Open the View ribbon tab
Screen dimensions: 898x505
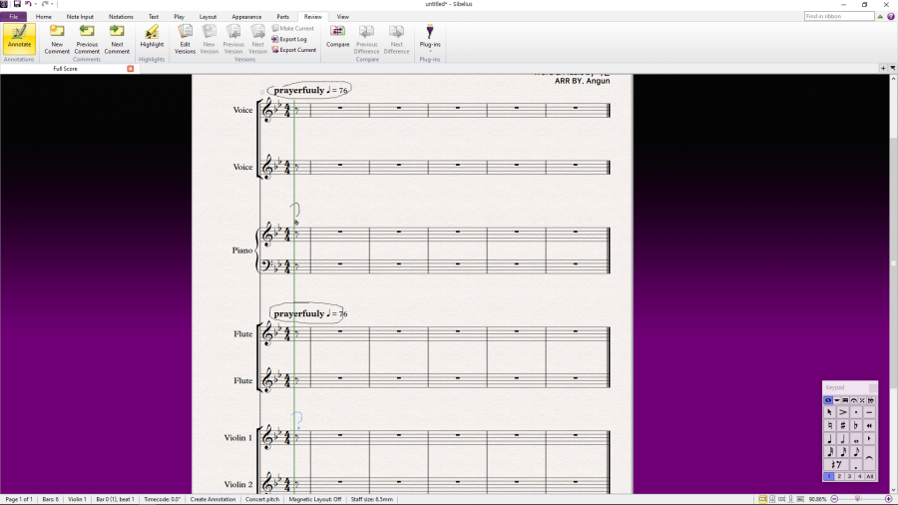(x=343, y=17)
